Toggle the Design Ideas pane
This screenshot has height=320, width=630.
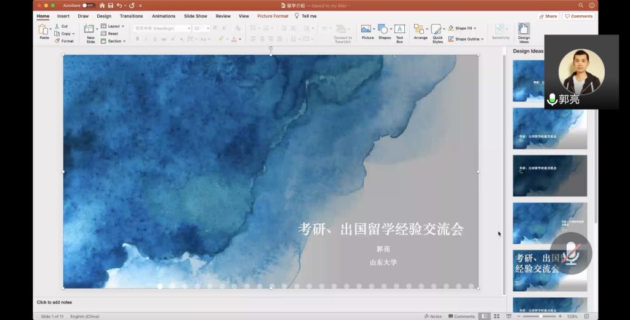pos(524,32)
